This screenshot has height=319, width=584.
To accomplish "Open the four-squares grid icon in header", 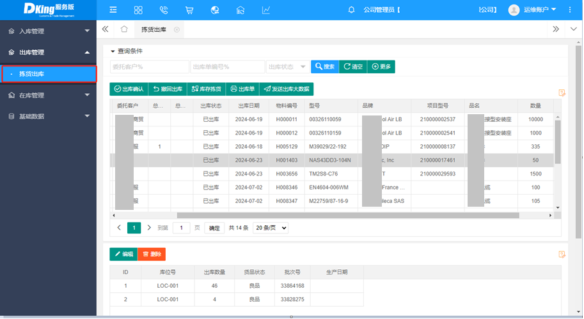I will 138,10.
